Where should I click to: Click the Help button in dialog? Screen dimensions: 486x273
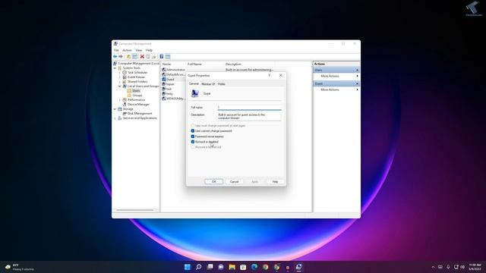(x=275, y=182)
